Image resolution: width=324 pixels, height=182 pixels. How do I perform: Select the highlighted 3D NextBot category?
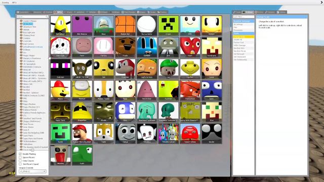click(28, 24)
